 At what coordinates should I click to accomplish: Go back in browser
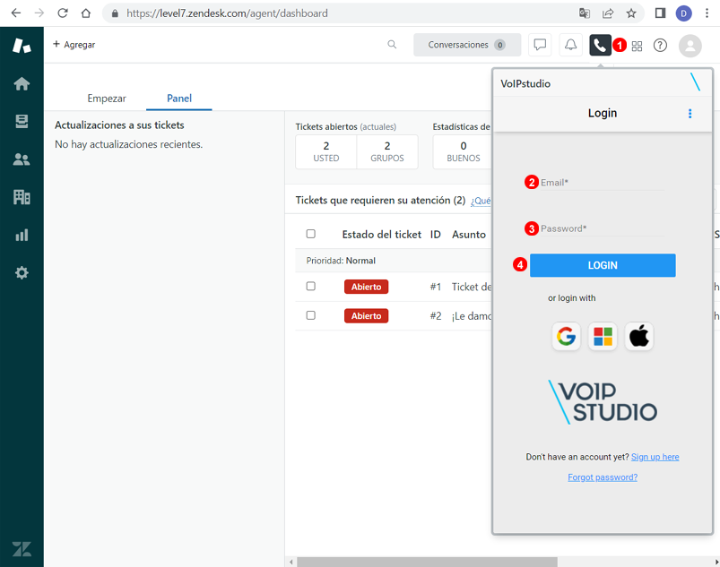point(16,13)
